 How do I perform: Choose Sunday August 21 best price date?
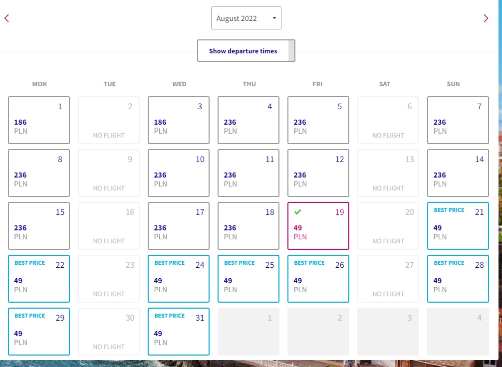[x=458, y=225]
